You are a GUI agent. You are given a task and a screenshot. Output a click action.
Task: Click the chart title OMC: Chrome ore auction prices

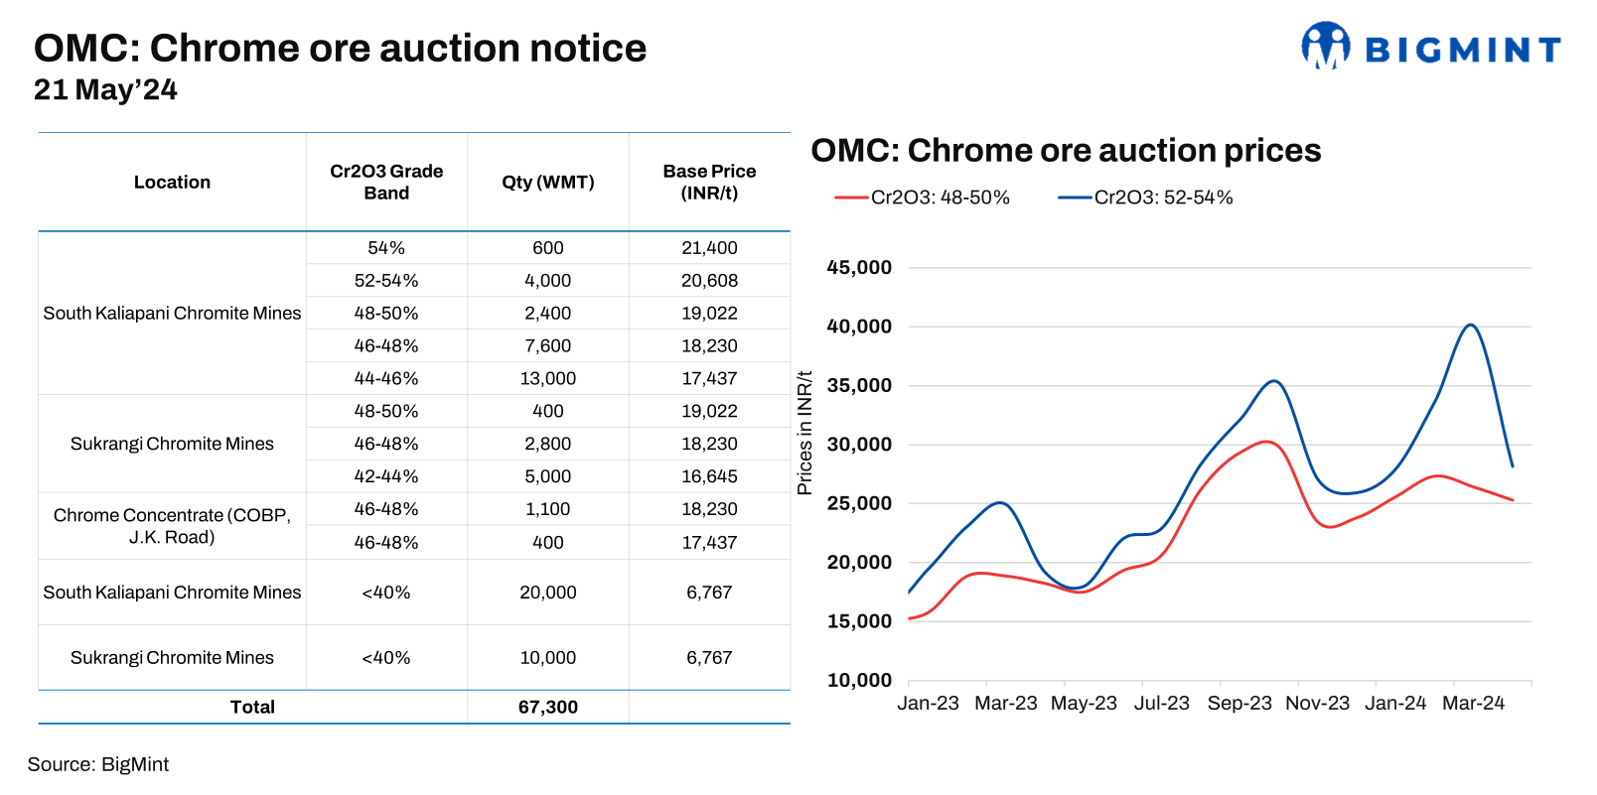tap(1066, 151)
